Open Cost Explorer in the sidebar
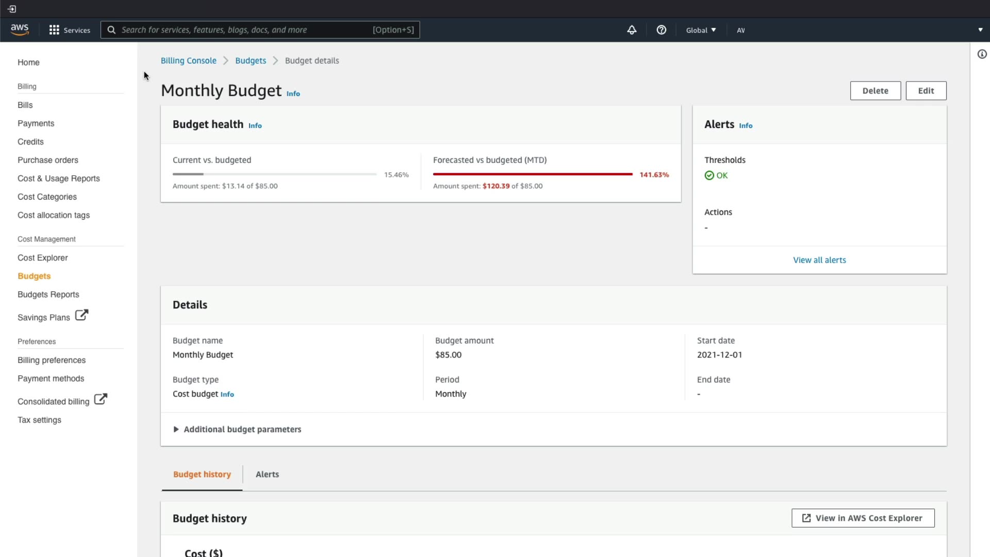 tap(43, 257)
